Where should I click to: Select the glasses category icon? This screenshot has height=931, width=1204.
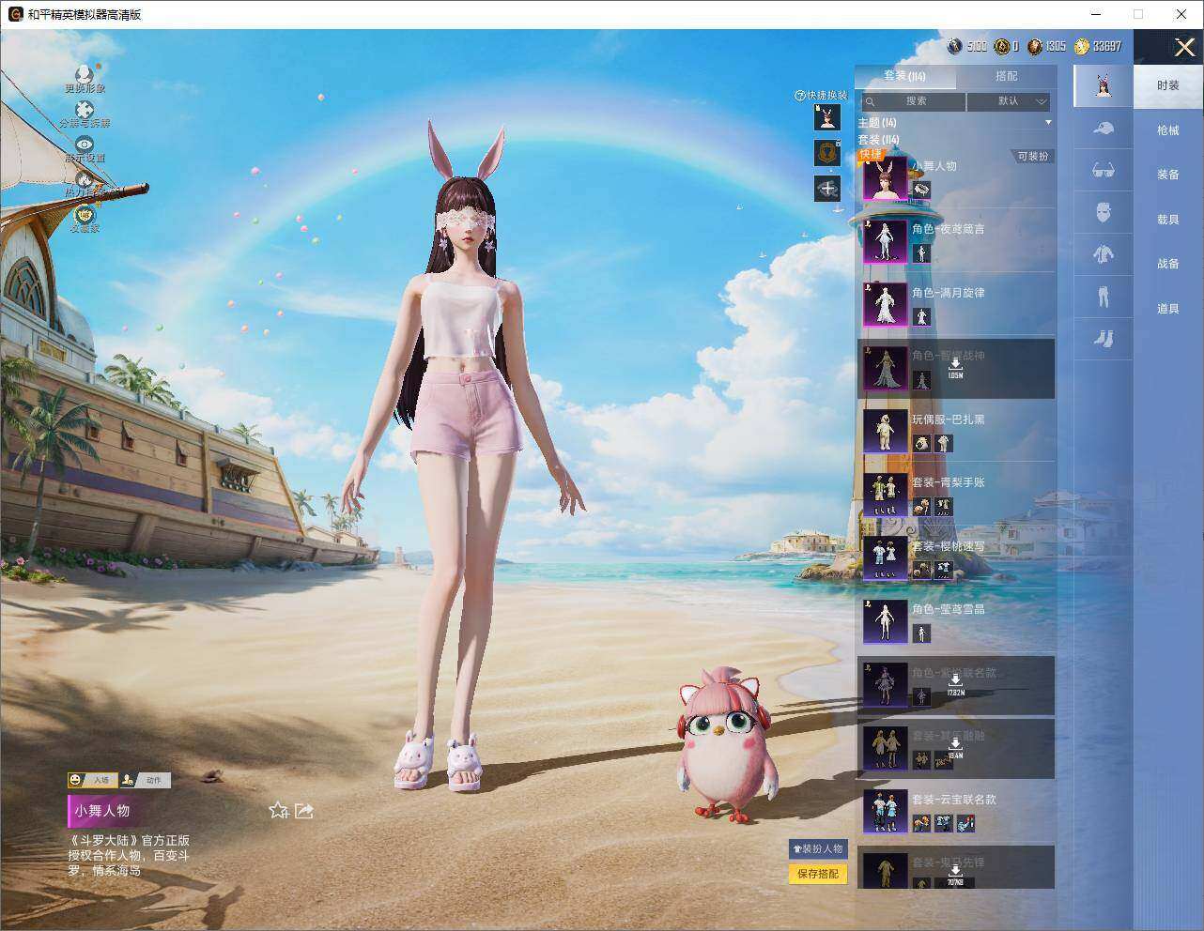point(1103,171)
